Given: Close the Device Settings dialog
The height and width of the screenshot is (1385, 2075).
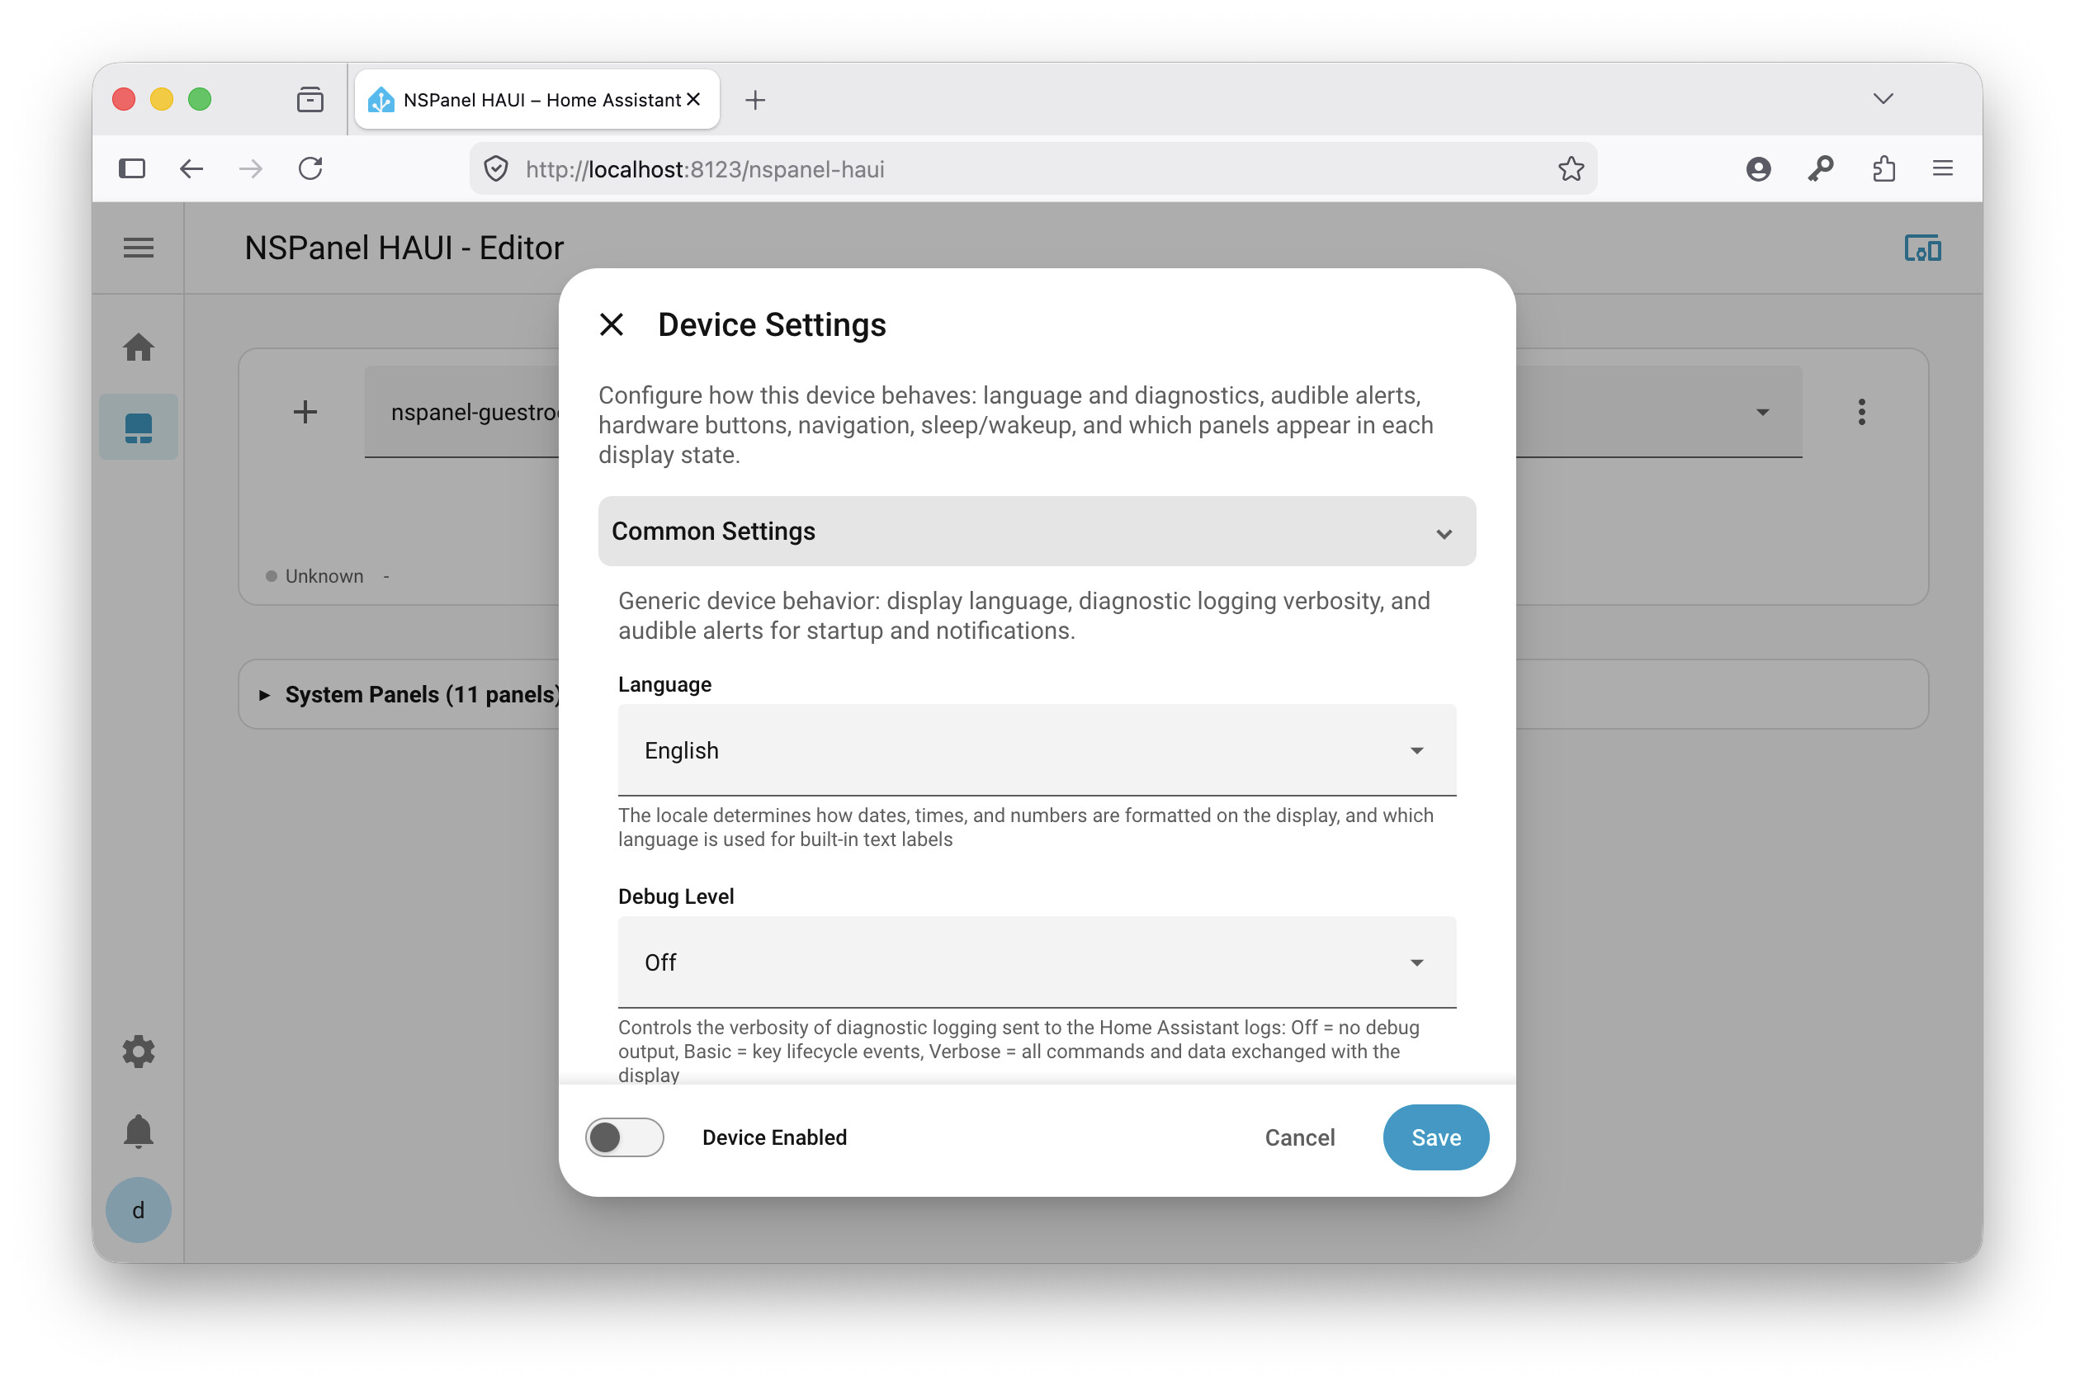Looking at the screenshot, I should 612,325.
